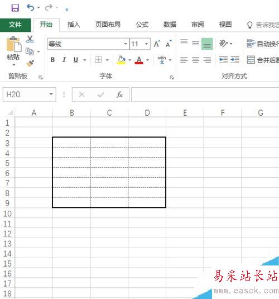This screenshot has width=279, height=299.
Task: Open the Name Box dropdown arrow
Action: tap(51, 94)
